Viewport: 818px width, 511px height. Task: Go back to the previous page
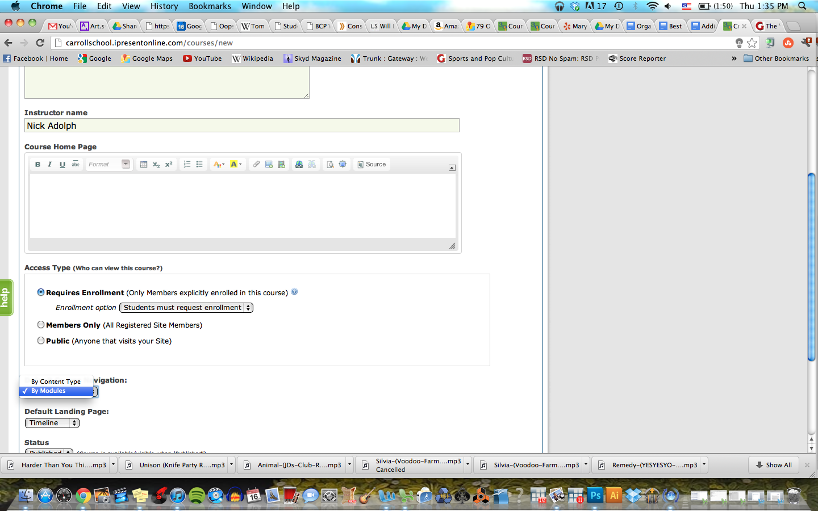click(8, 43)
